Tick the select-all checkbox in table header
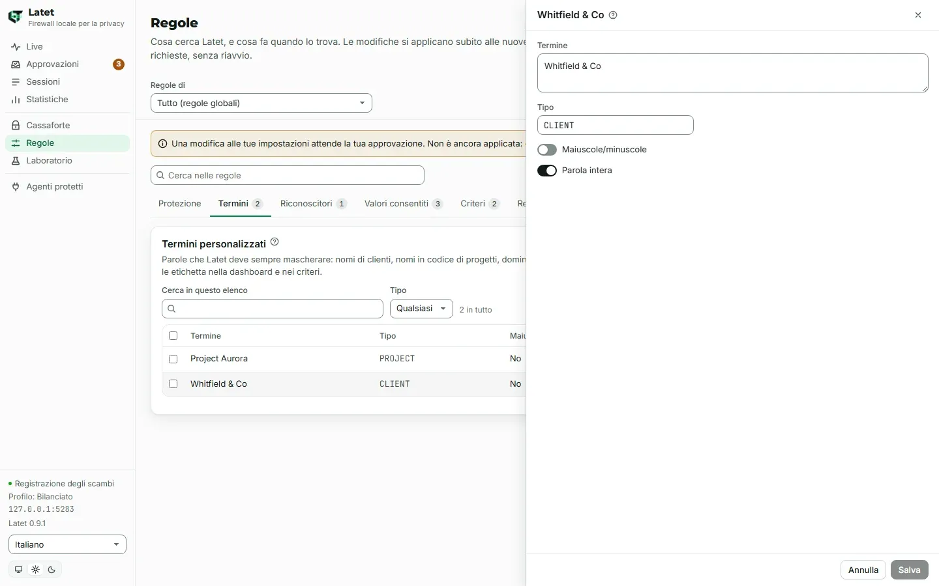 173,336
